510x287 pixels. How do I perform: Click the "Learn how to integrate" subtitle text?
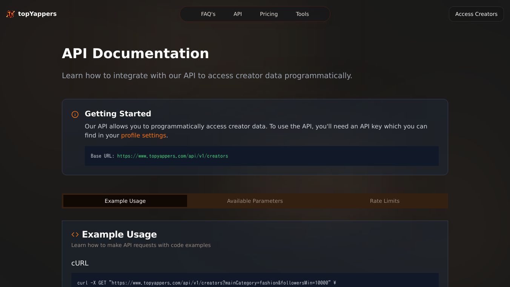pos(207,76)
